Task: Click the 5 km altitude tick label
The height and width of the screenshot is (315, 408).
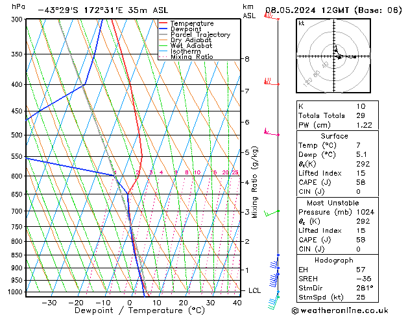Action: tap(247, 152)
